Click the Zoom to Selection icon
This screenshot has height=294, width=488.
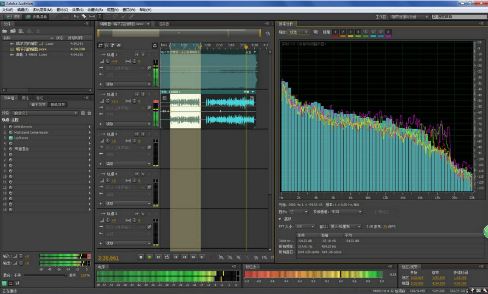pos(264,257)
